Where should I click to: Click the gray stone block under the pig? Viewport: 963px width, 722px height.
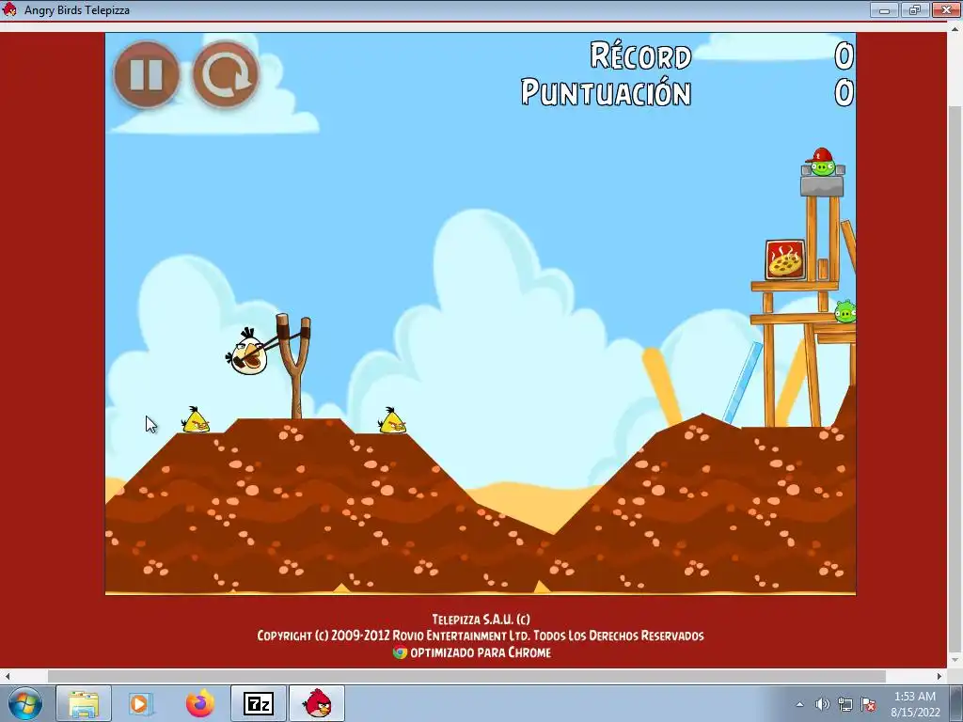pos(822,187)
